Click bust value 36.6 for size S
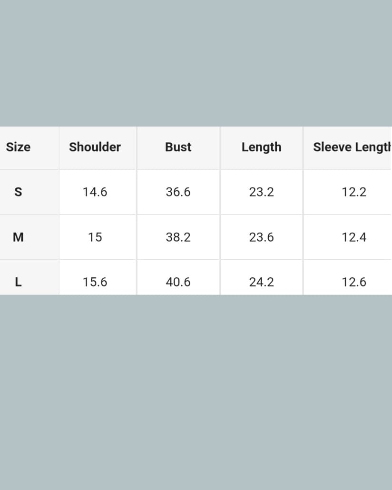This screenshot has height=490, width=392. [178, 192]
